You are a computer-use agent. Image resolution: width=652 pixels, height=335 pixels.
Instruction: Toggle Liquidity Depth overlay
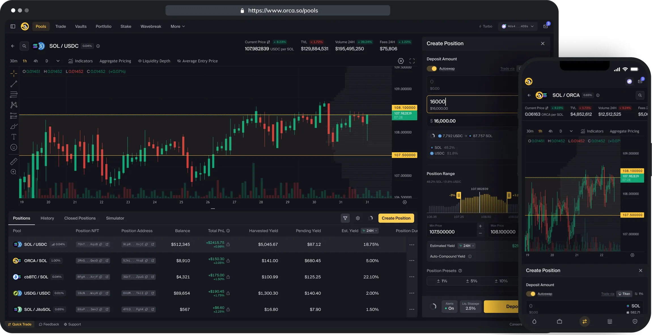[x=154, y=61]
